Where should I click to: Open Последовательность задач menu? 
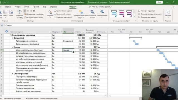[81, 14]
